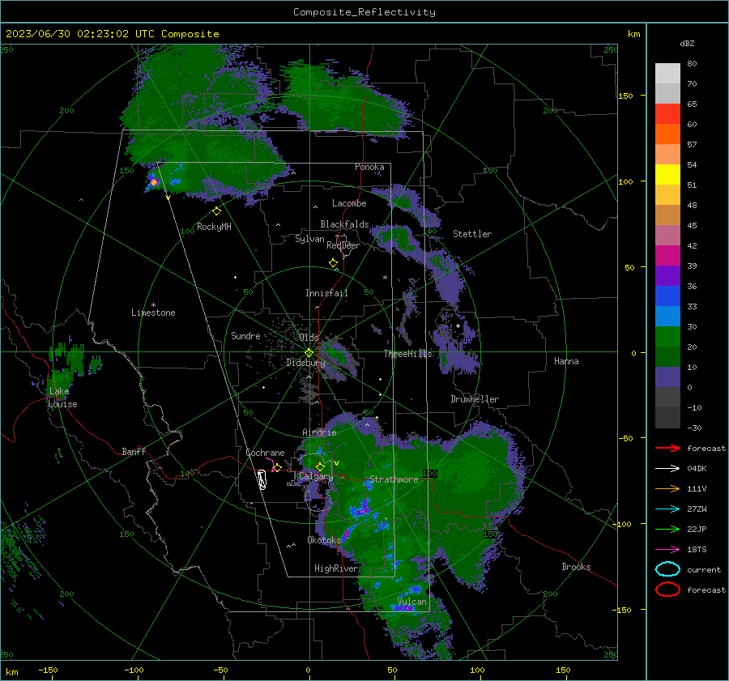Viewport: 729px width, 681px height.
Task: Click the Brooks city label
Action: click(576, 567)
